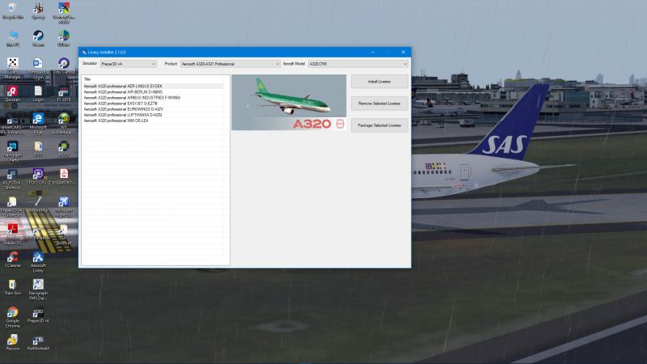Select the Microsoft Edge desktop icon

coord(38,124)
